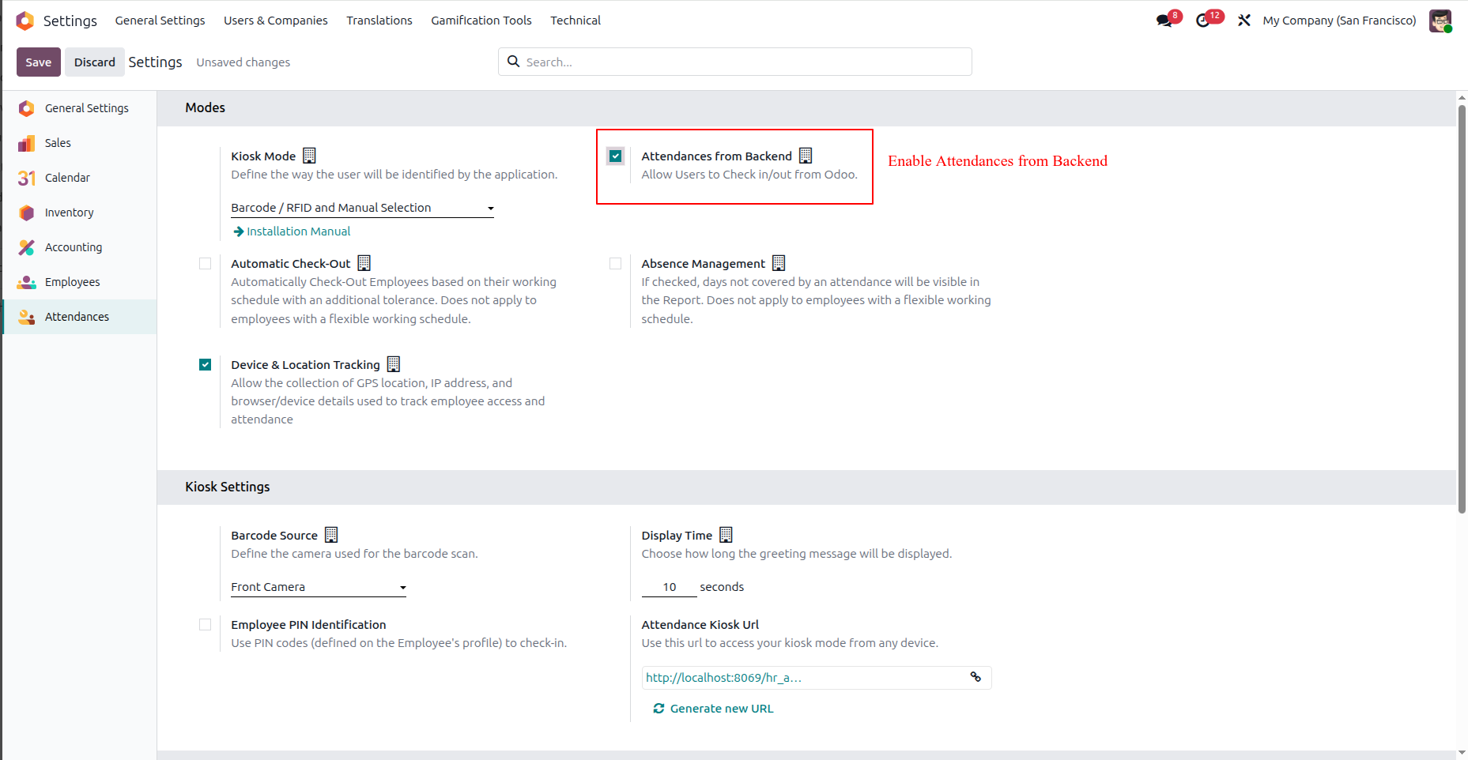
Task: Open Translations menu
Action: [x=379, y=21]
